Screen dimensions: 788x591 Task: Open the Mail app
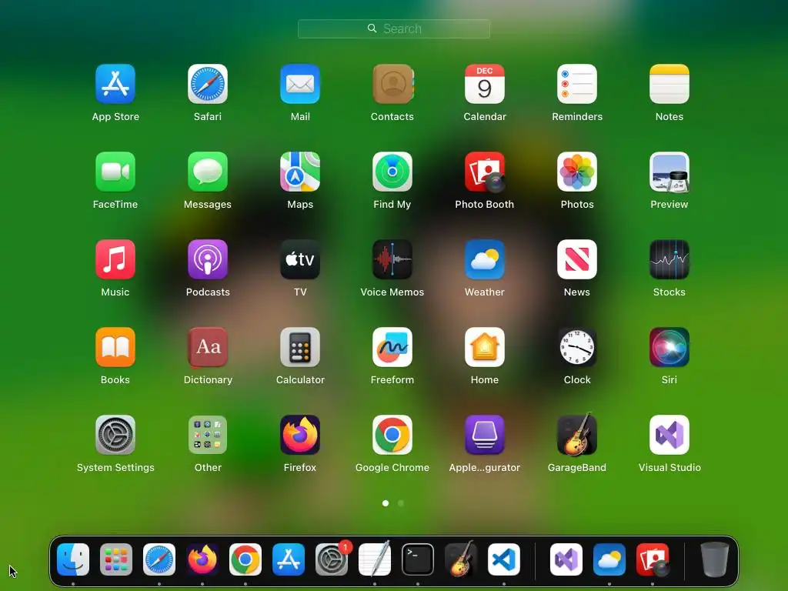300,84
